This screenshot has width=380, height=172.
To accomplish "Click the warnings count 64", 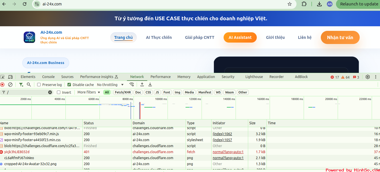I will (345, 77).
